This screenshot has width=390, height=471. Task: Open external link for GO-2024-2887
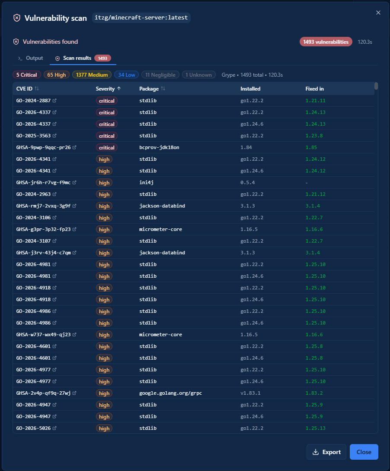(54, 101)
